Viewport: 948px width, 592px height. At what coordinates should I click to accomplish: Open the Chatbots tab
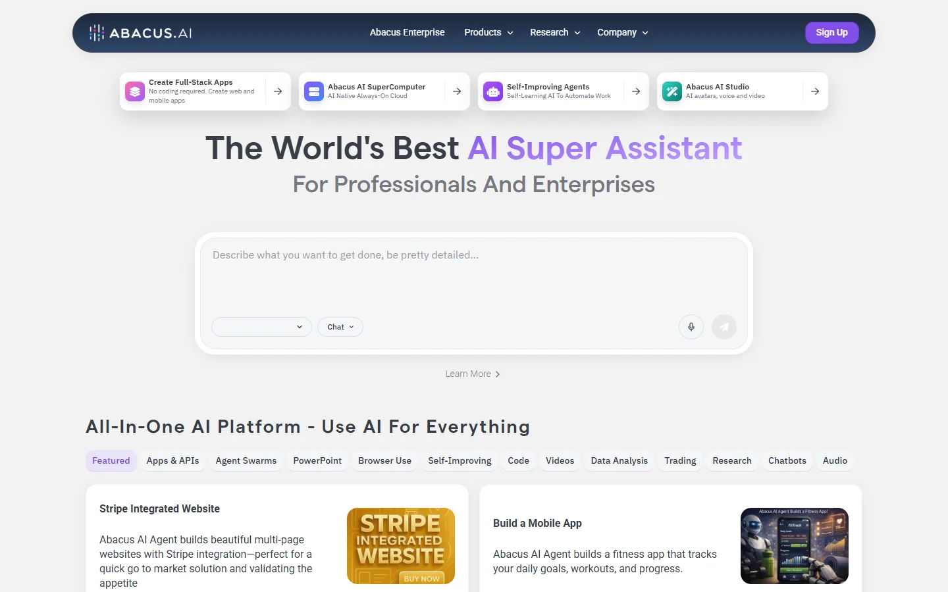787,461
